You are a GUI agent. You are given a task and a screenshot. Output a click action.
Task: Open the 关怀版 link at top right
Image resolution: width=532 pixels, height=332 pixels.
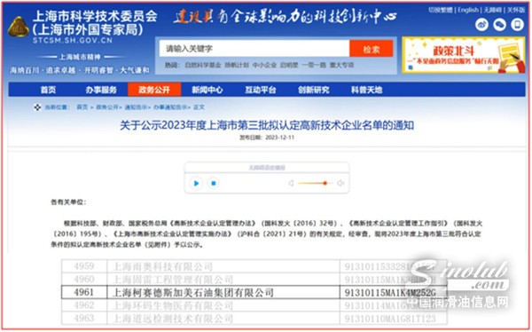tap(516, 10)
